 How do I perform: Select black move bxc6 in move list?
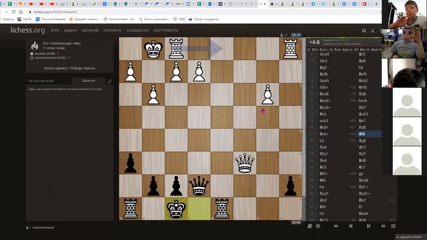[x=363, y=101]
